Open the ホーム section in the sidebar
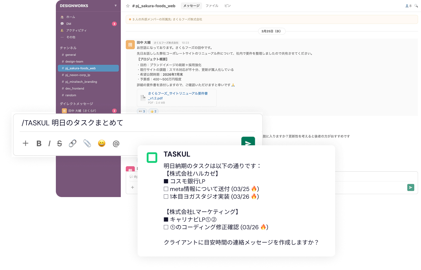 click(x=70, y=17)
